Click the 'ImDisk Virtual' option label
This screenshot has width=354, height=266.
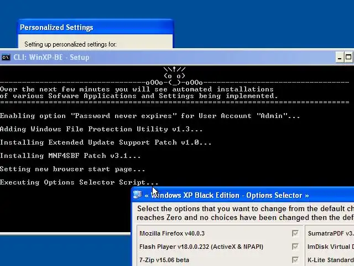pos(331,247)
